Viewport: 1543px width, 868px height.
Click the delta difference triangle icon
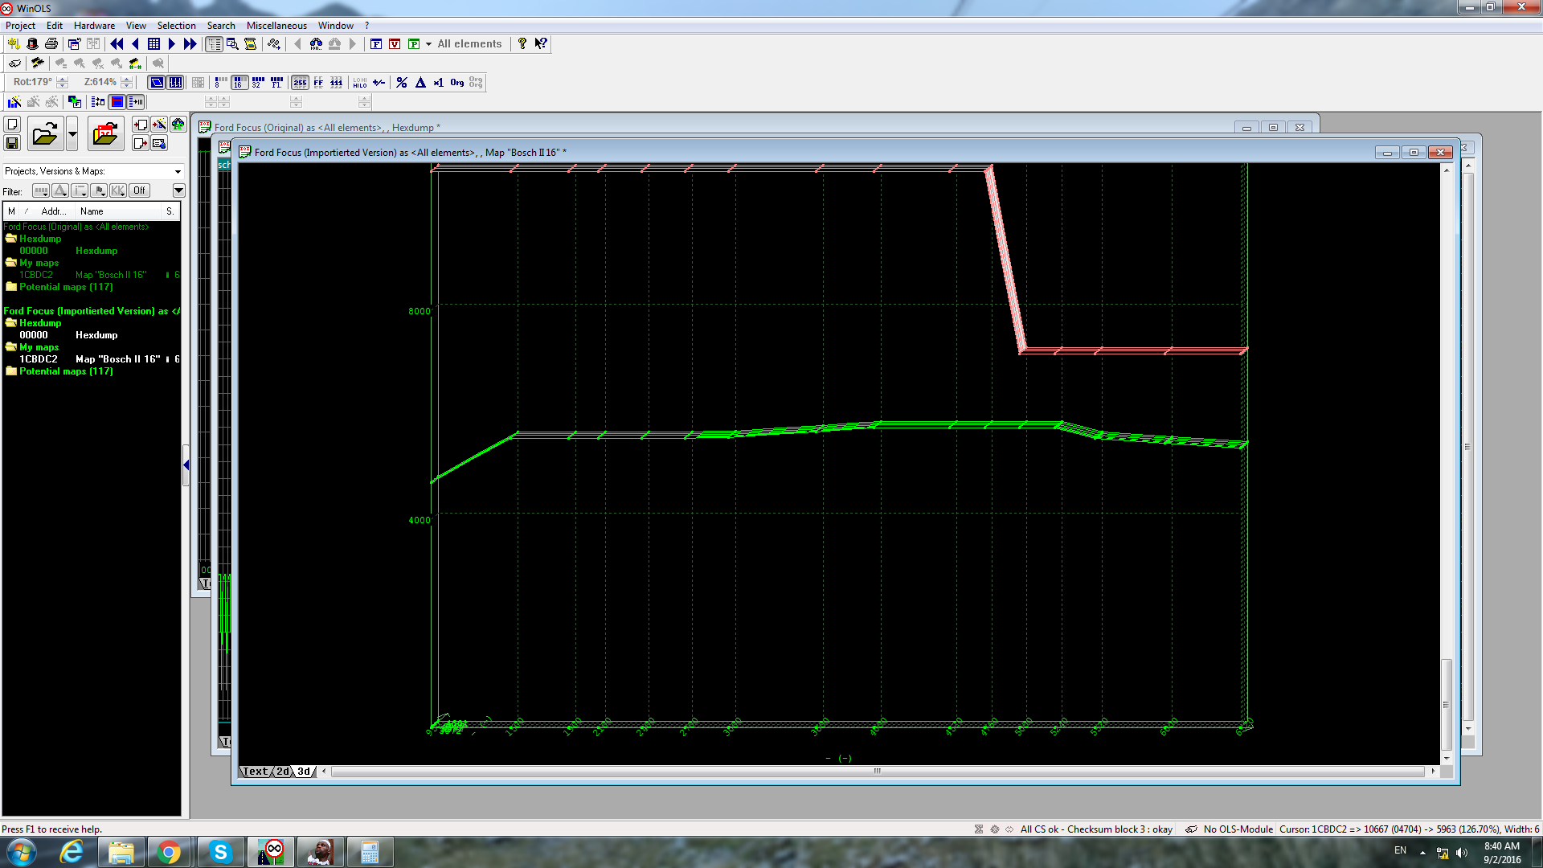tap(420, 82)
